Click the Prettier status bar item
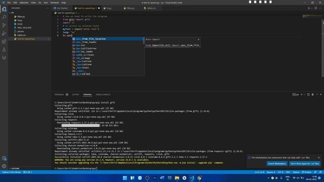 point(307,172)
